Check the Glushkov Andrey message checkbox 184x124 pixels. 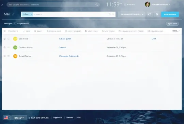(4, 47)
